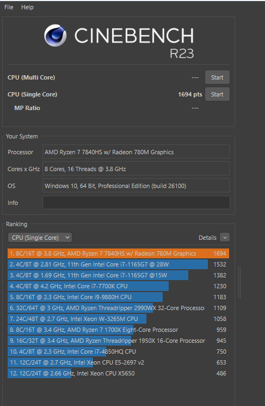This screenshot has height=406, width=265.
Task: Start the CPU Multi Core test
Action: 217,77
